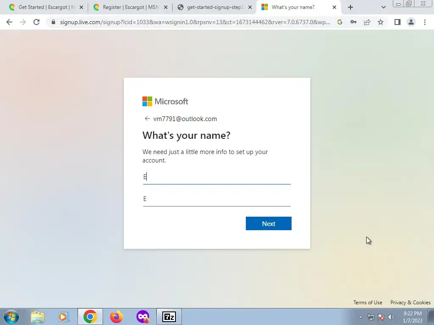Go back via arrow beside vm7791@outlook.com
The height and width of the screenshot is (325, 434).
147,118
